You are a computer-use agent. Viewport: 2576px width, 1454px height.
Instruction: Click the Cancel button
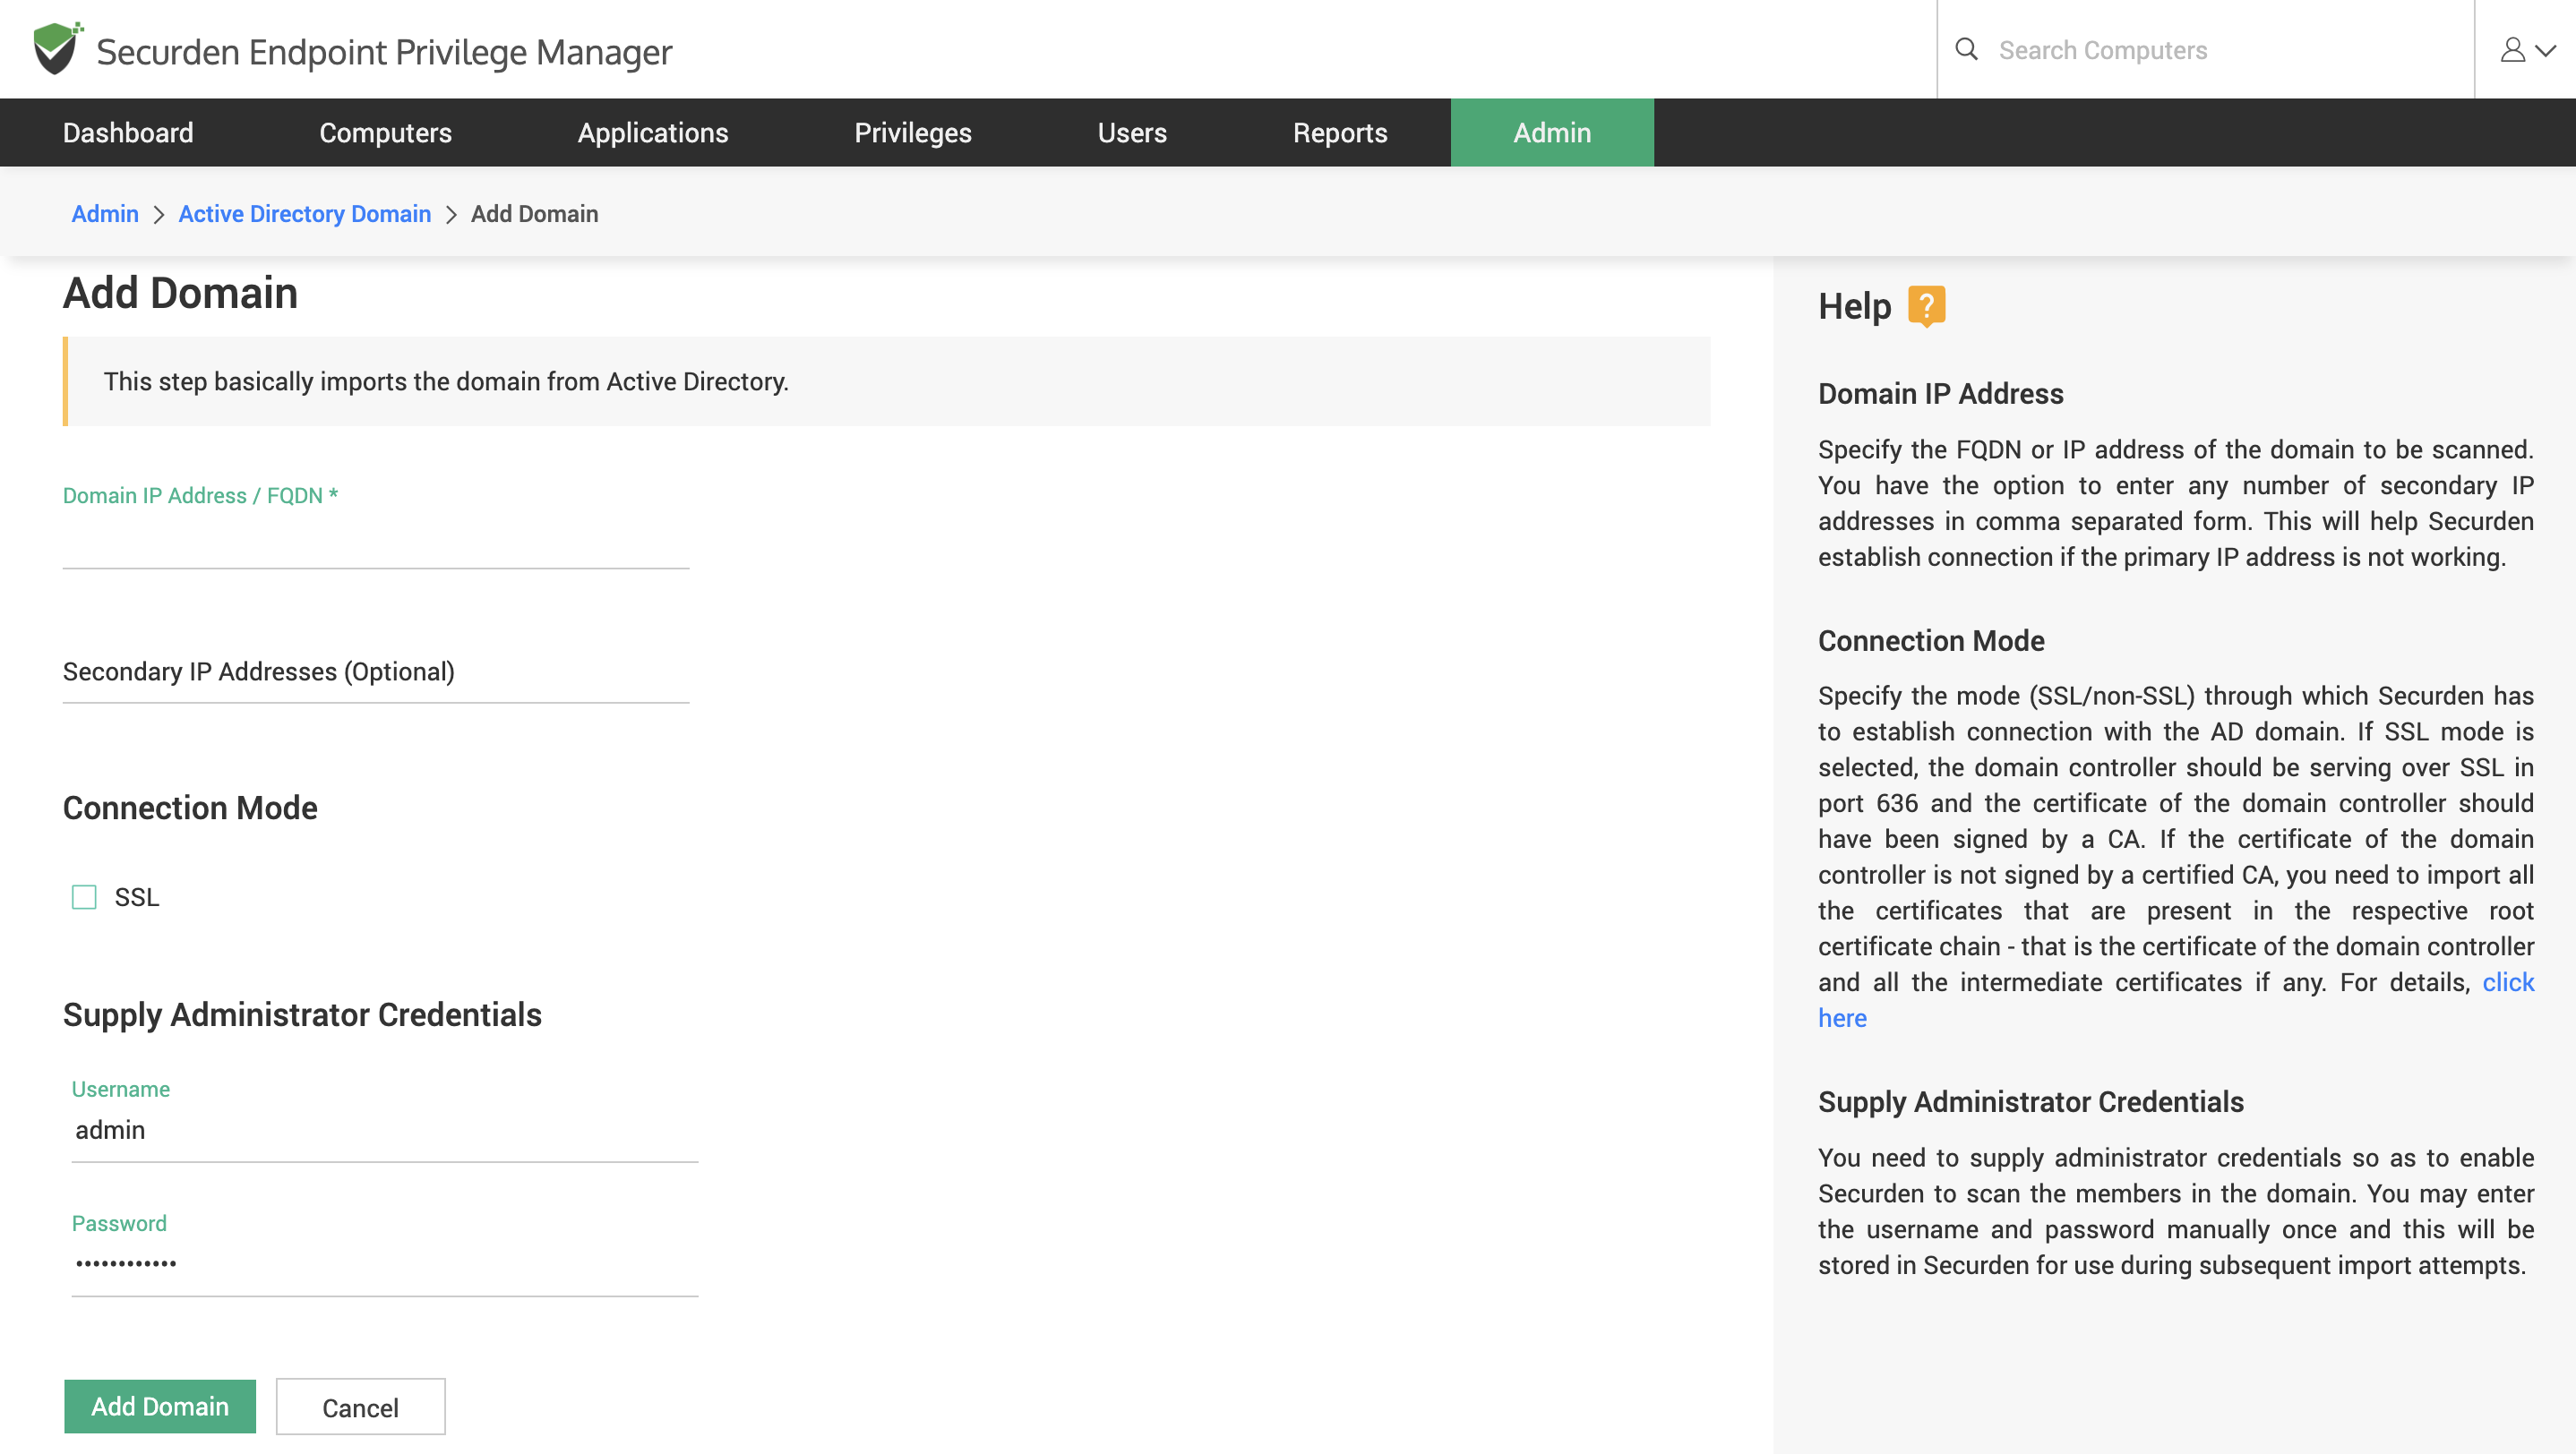point(360,1407)
